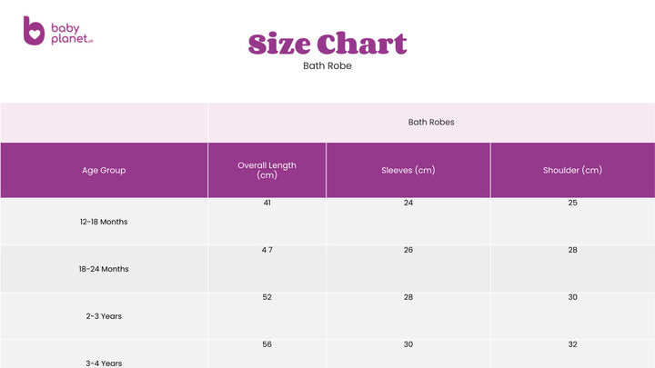Select sleeves value 26 for 18-24 Months

point(408,250)
